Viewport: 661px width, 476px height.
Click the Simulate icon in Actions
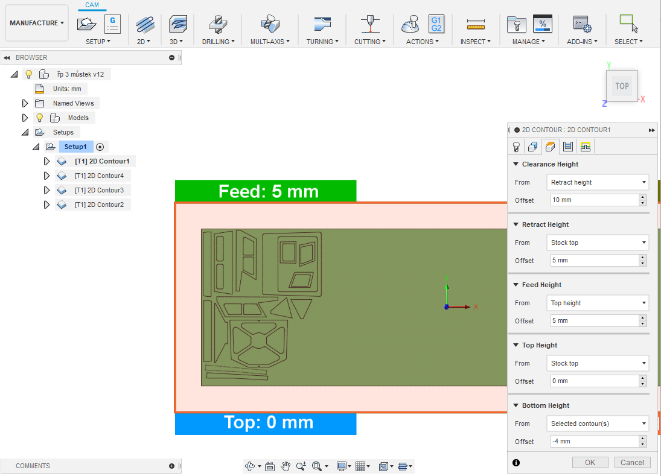click(411, 24)
